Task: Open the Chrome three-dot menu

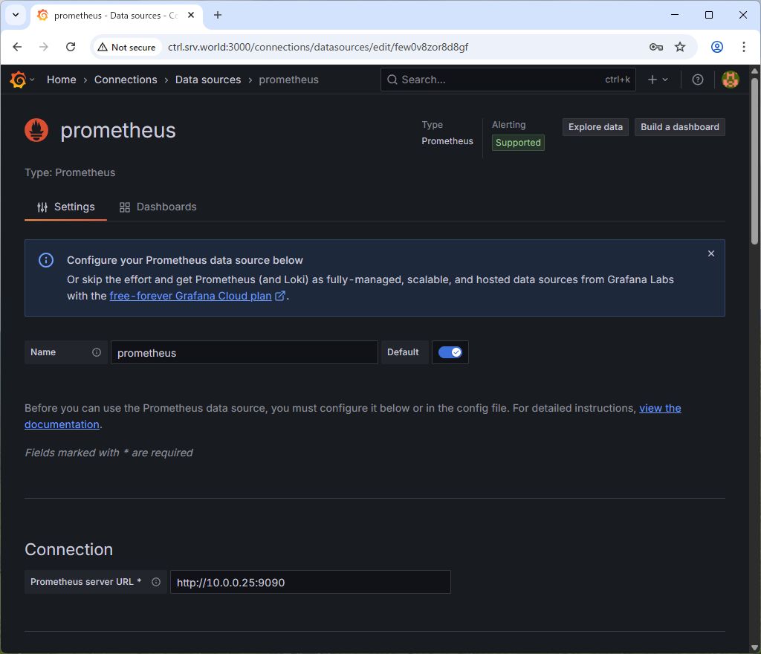Action: [744, 47]
